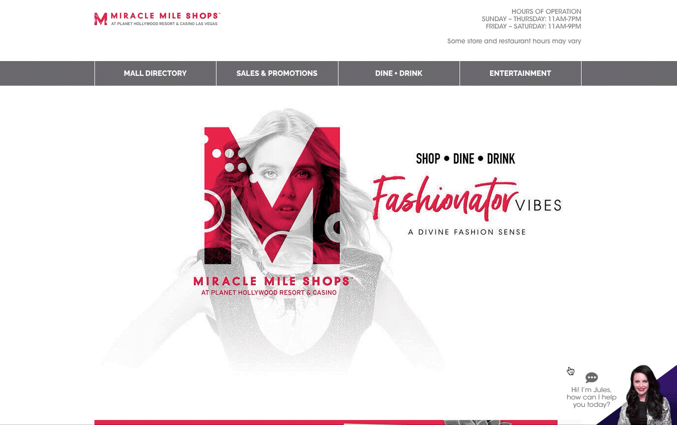Click the red promo banner at page bottom
The width and height of the screenshot is (677, 425).
click(326, 423)
